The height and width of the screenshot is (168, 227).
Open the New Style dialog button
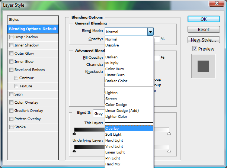(x=204, y=40)
